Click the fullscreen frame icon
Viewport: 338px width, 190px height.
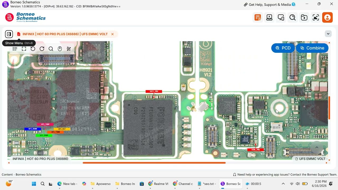(x=24, y=49)
